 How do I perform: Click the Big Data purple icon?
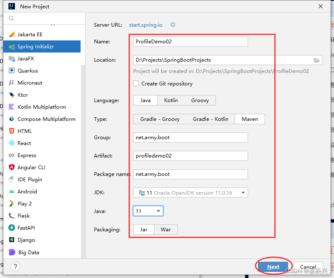point(12,252)
